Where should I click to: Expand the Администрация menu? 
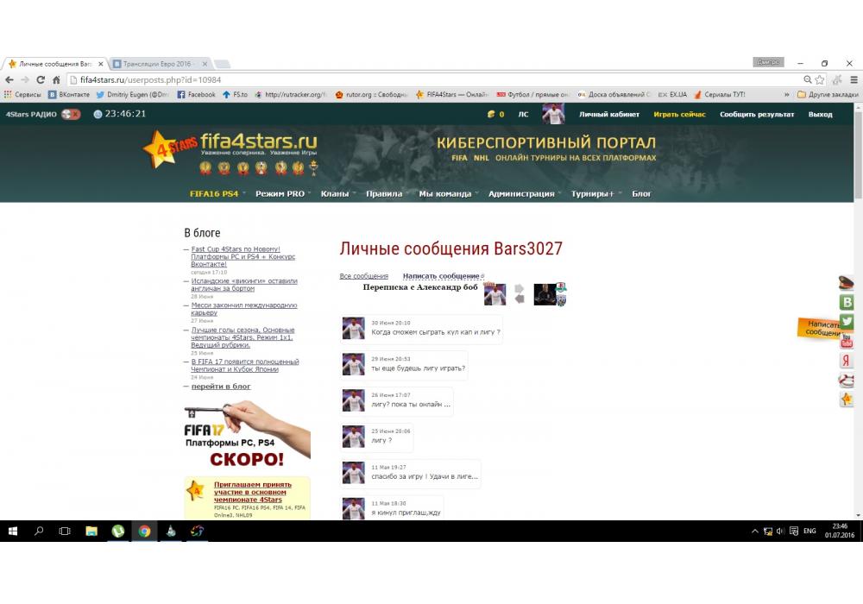pos(521,193)
